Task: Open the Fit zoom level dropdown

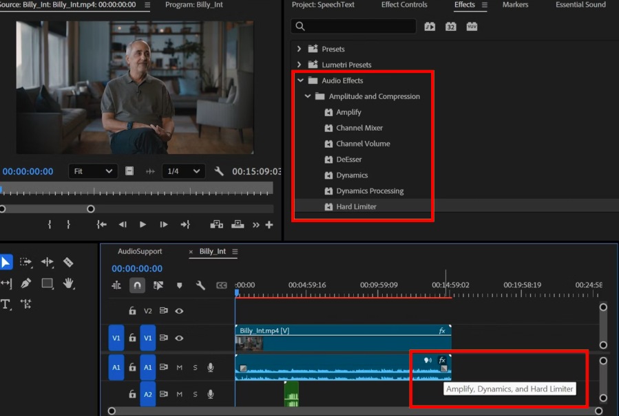Action: [x=92, y=171]
